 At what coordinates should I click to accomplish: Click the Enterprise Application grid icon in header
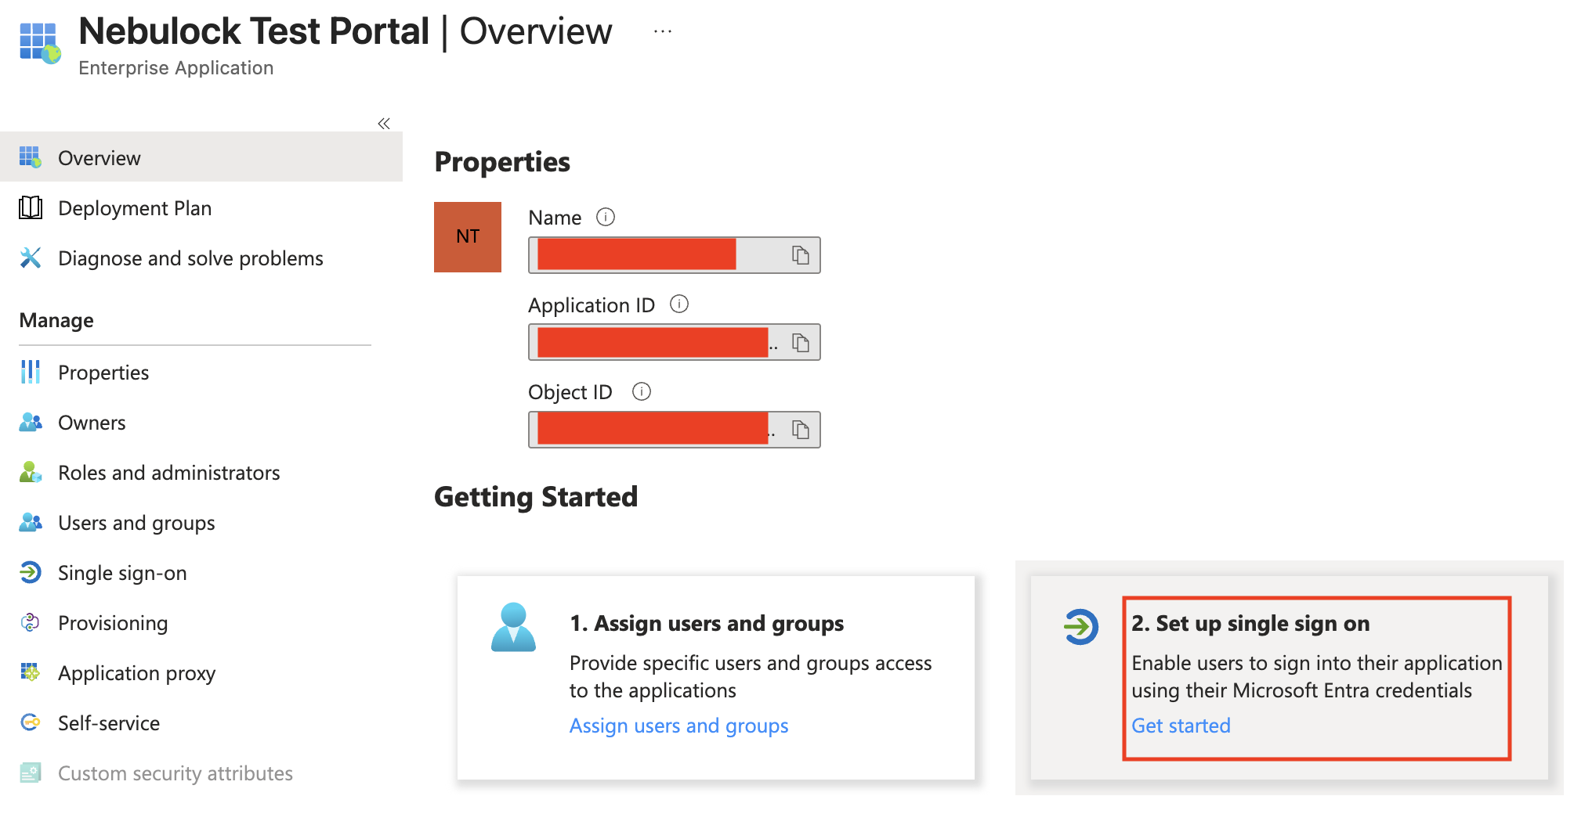click(40, 43)
